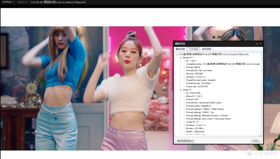Select the Overall bit rate : 25.9 Mb/s row
280x159 pixels.
(199, 83)
